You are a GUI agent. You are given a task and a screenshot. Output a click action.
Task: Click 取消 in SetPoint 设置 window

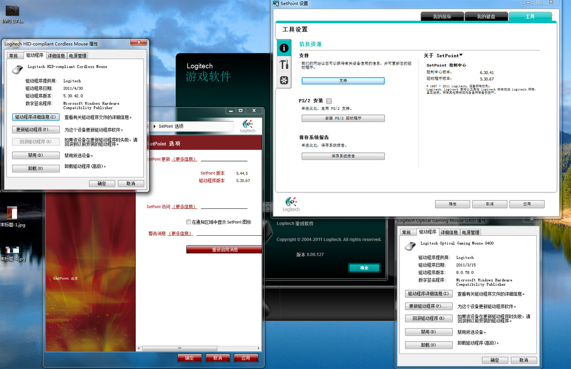pos(490,204)
